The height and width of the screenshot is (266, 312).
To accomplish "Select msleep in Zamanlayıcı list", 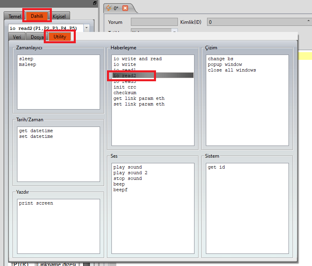I will coord(28,65).
